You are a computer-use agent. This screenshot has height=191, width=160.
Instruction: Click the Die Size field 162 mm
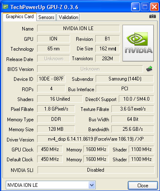107,49
